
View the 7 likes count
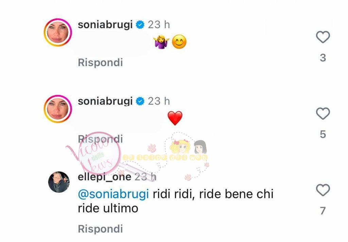tap(323, 211)
